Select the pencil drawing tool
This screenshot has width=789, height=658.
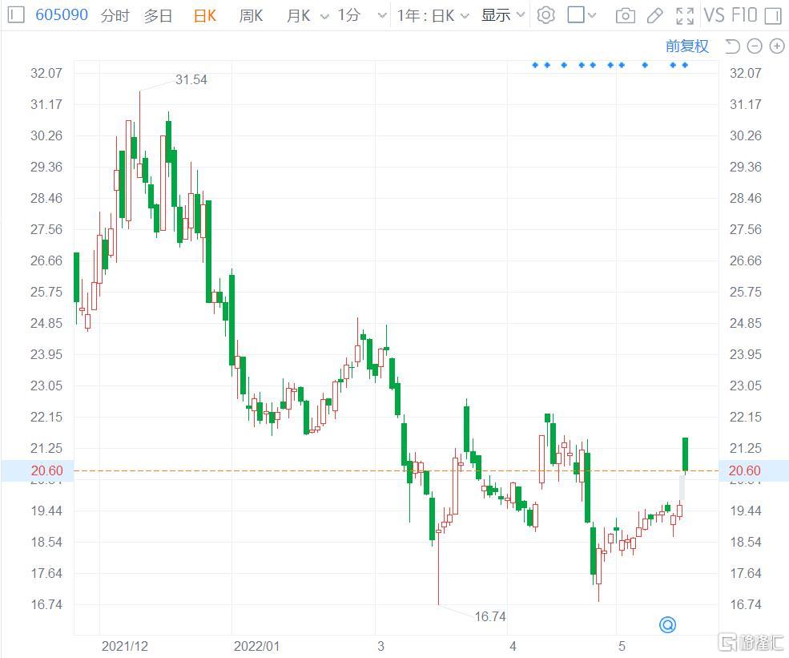click(x=654, y=15)
